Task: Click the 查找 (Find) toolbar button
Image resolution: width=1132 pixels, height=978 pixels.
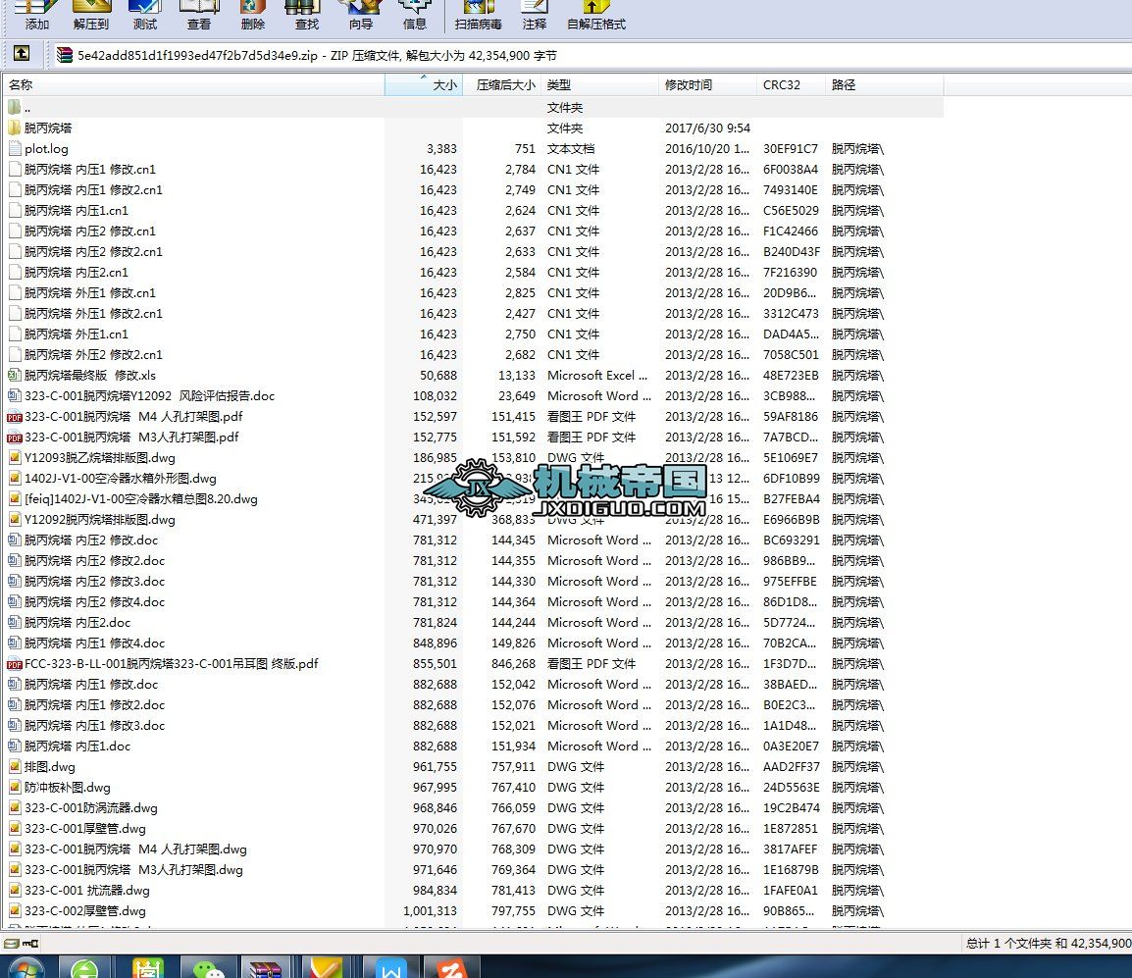Action: pyautogui.click(x=306, y=16)
